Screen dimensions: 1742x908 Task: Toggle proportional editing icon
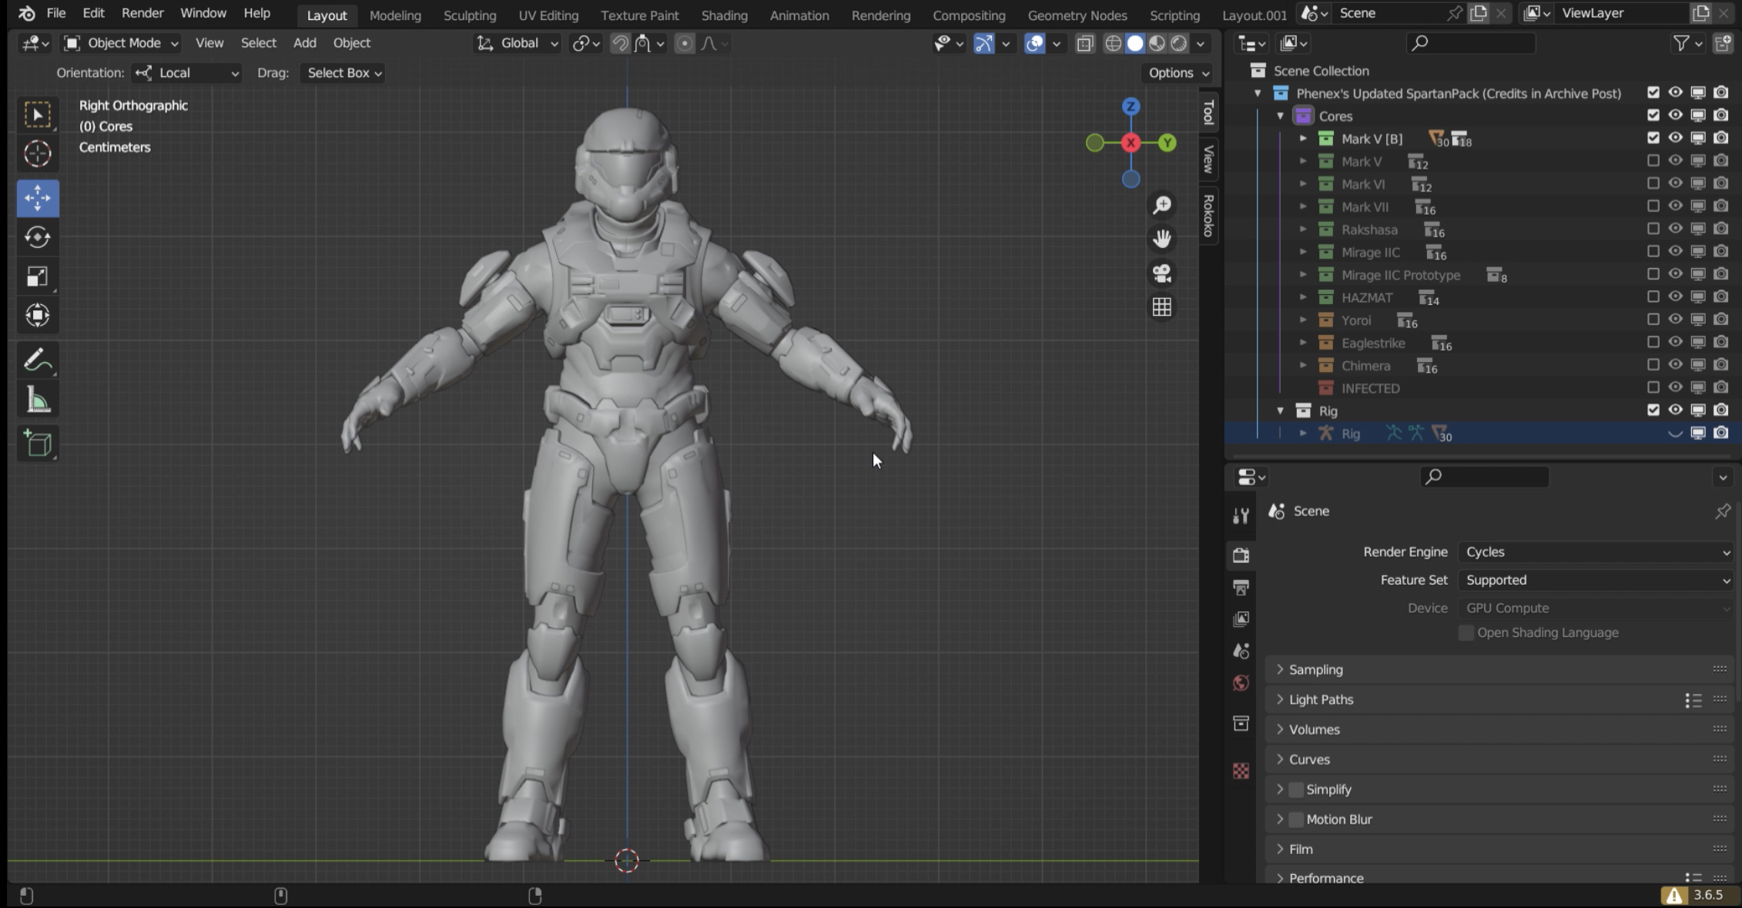pyautogui.click(x=684, y=44)
